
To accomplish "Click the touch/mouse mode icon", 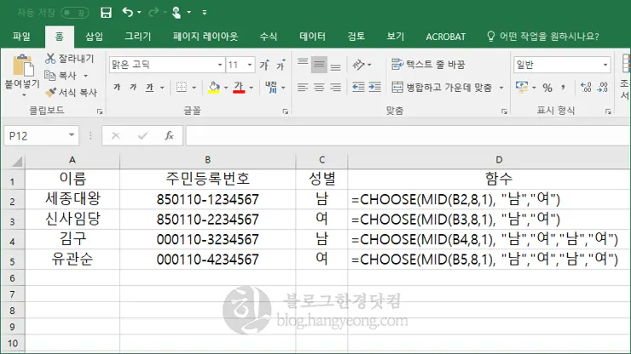I will click(177, 13).
